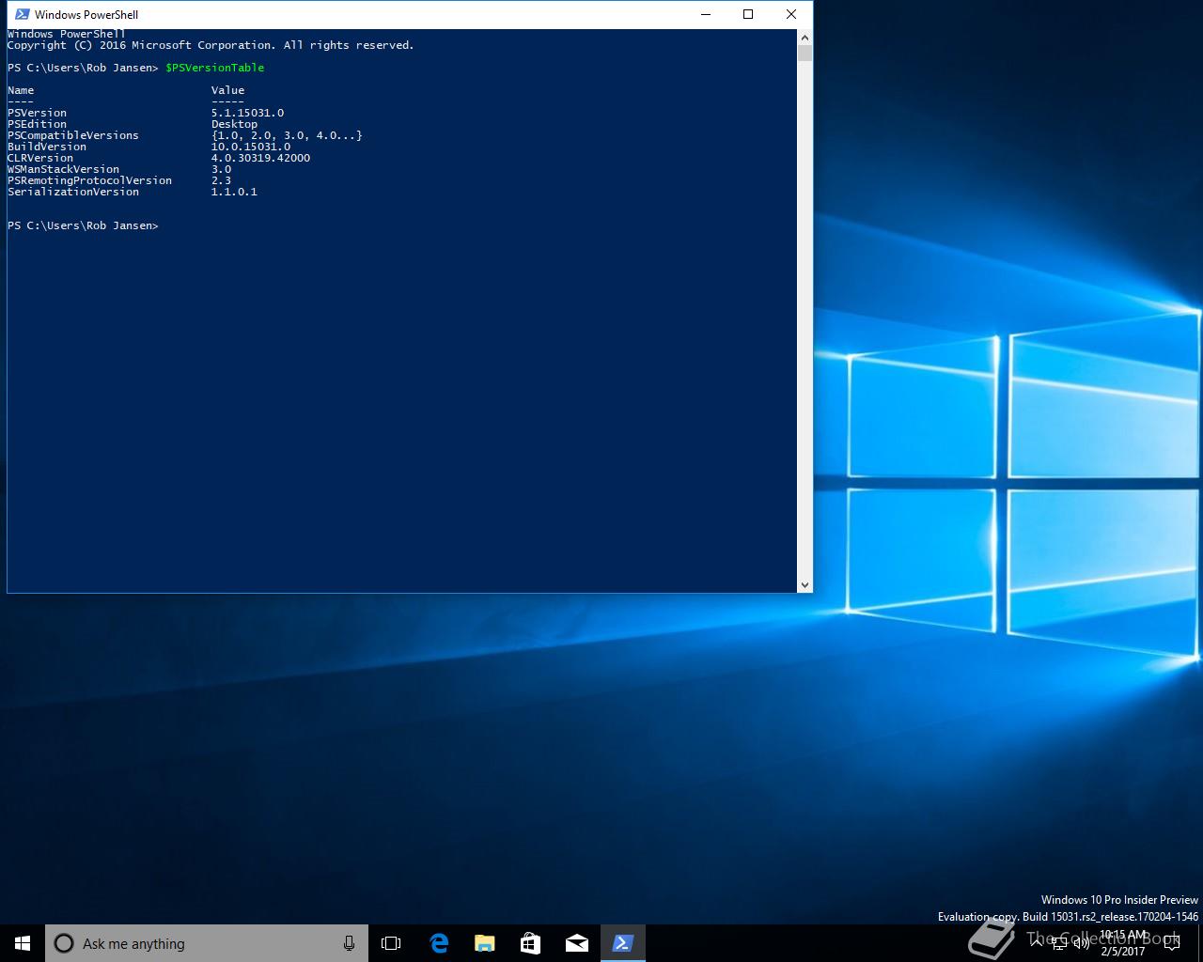This screenshot has height=962, width=1203.
Task: Expand the hidden system tray icons
Action: pos(1037,944)
